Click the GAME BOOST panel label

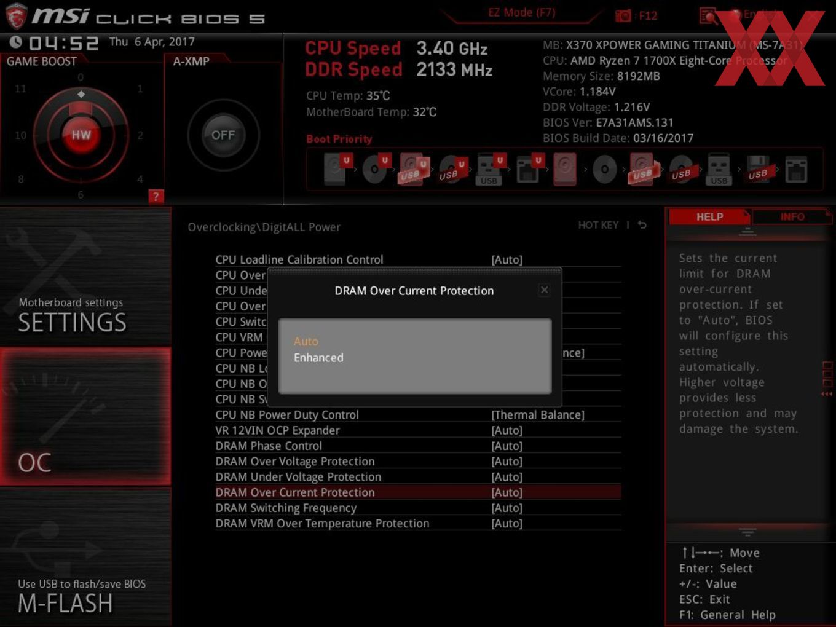tap(42, 61)
